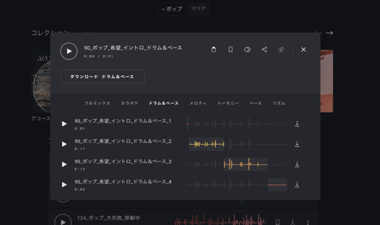Click the share icon in the player header
Screen dimensions: 380x225
(x=264, y=50)
